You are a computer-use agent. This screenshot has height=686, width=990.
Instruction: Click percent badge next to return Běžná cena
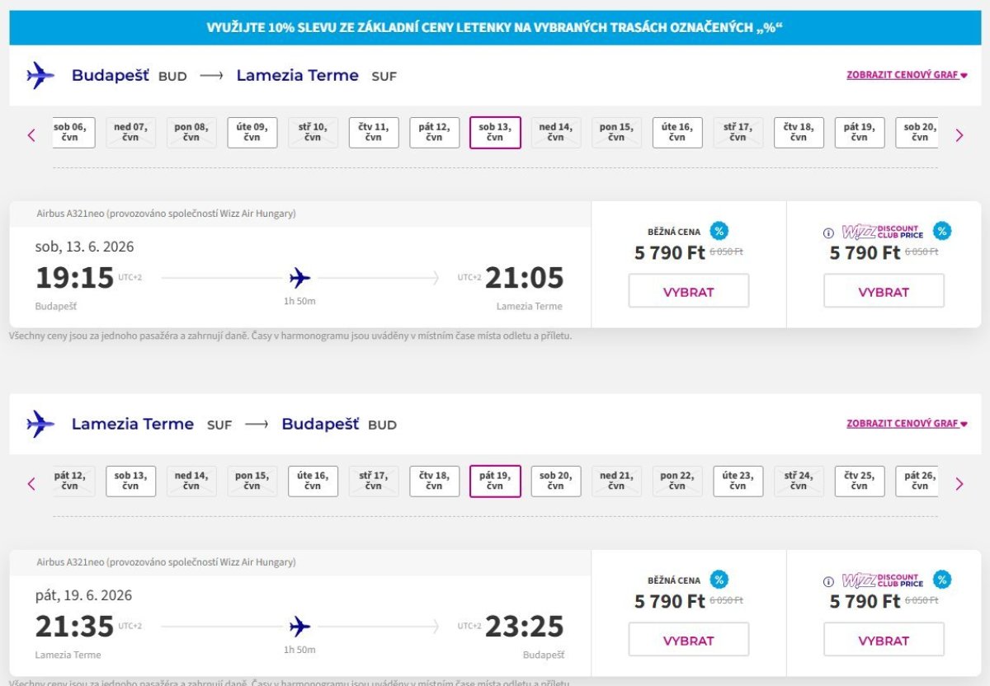pos(719,580)
